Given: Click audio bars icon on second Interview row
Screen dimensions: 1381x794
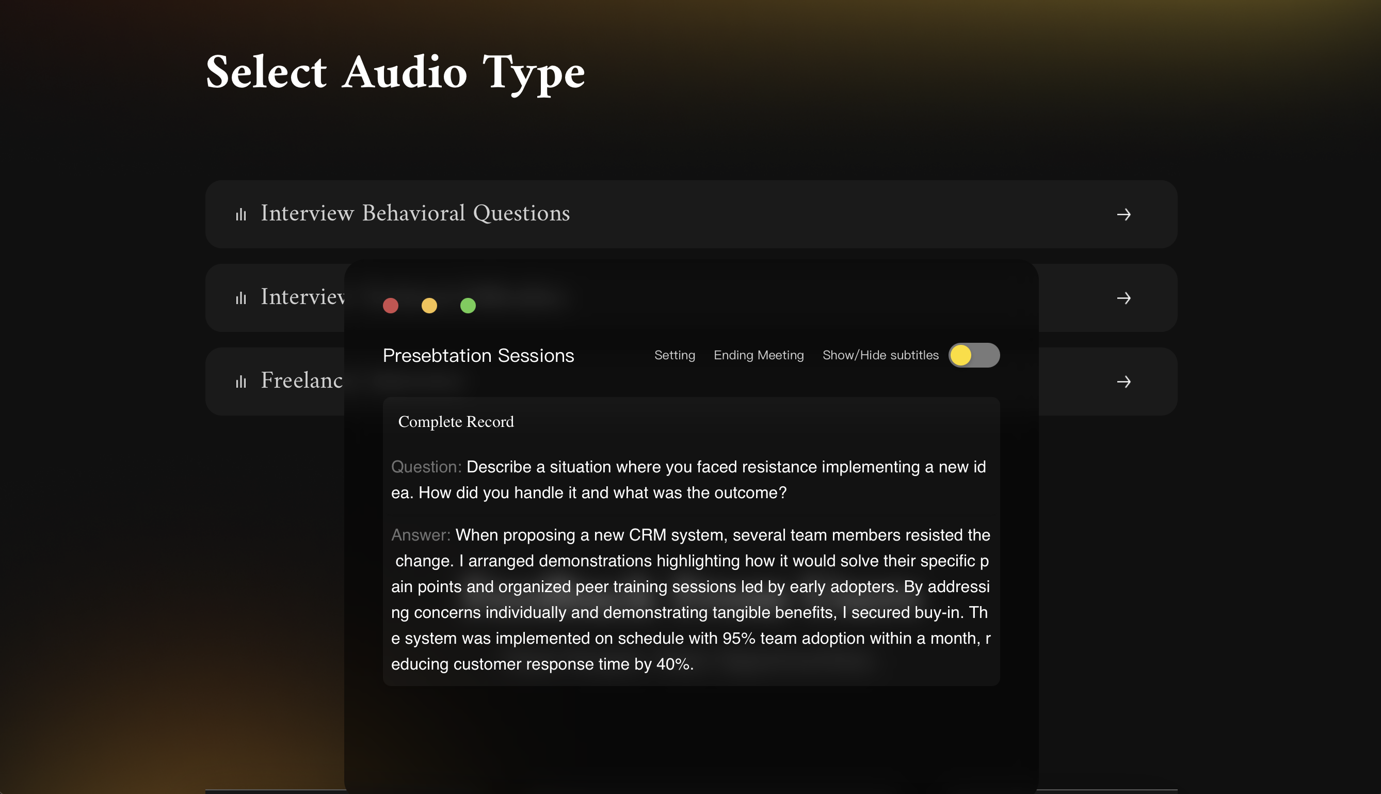Looking at the screenshot, I should coord(241,298).
